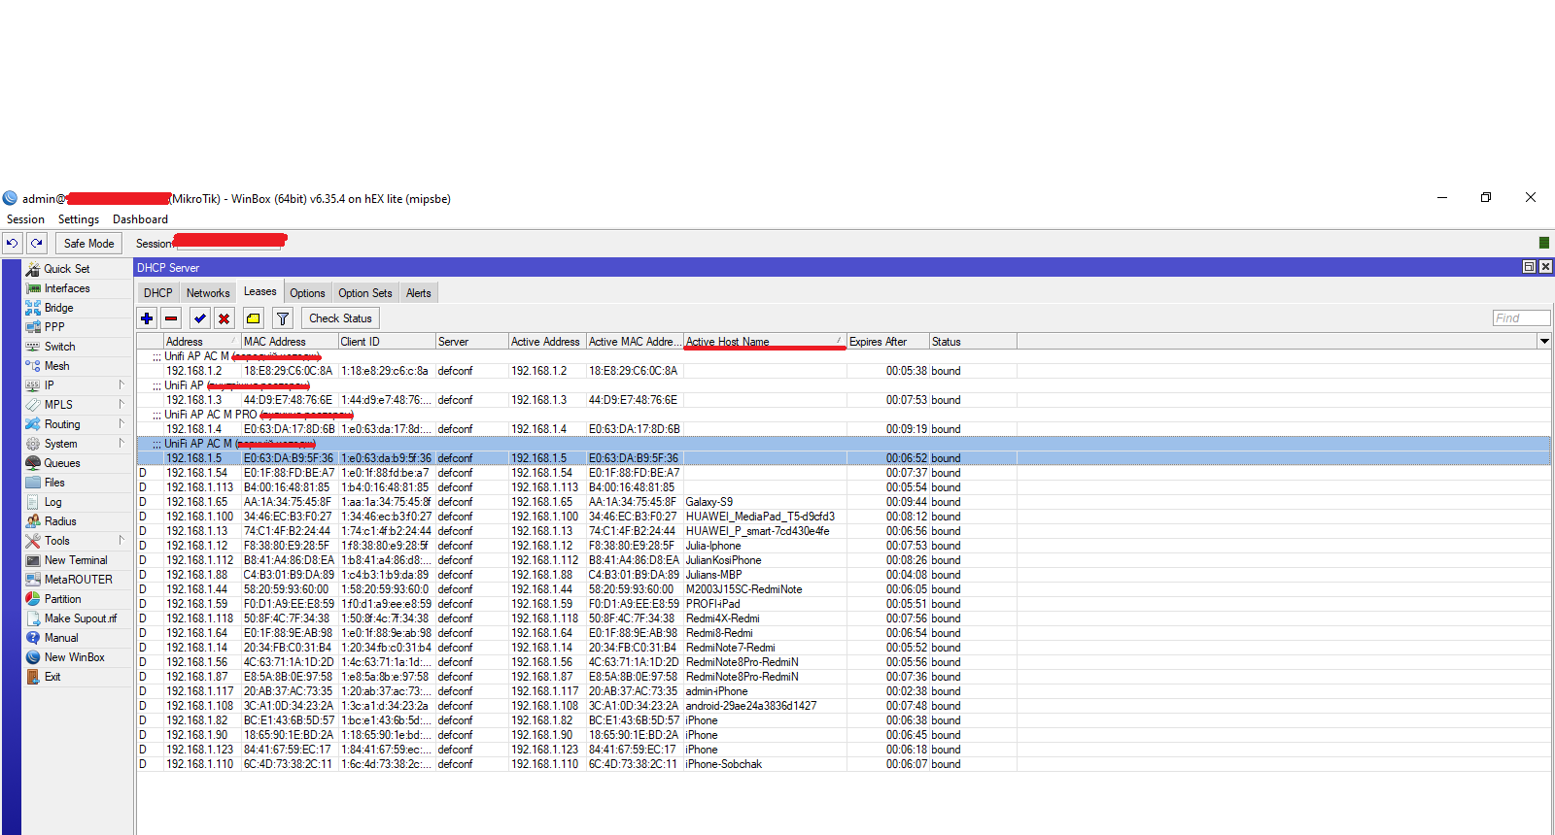This screenshot has width=1555, height=835.
Task: Switch to the Networks tab
Action: point(208,293)
